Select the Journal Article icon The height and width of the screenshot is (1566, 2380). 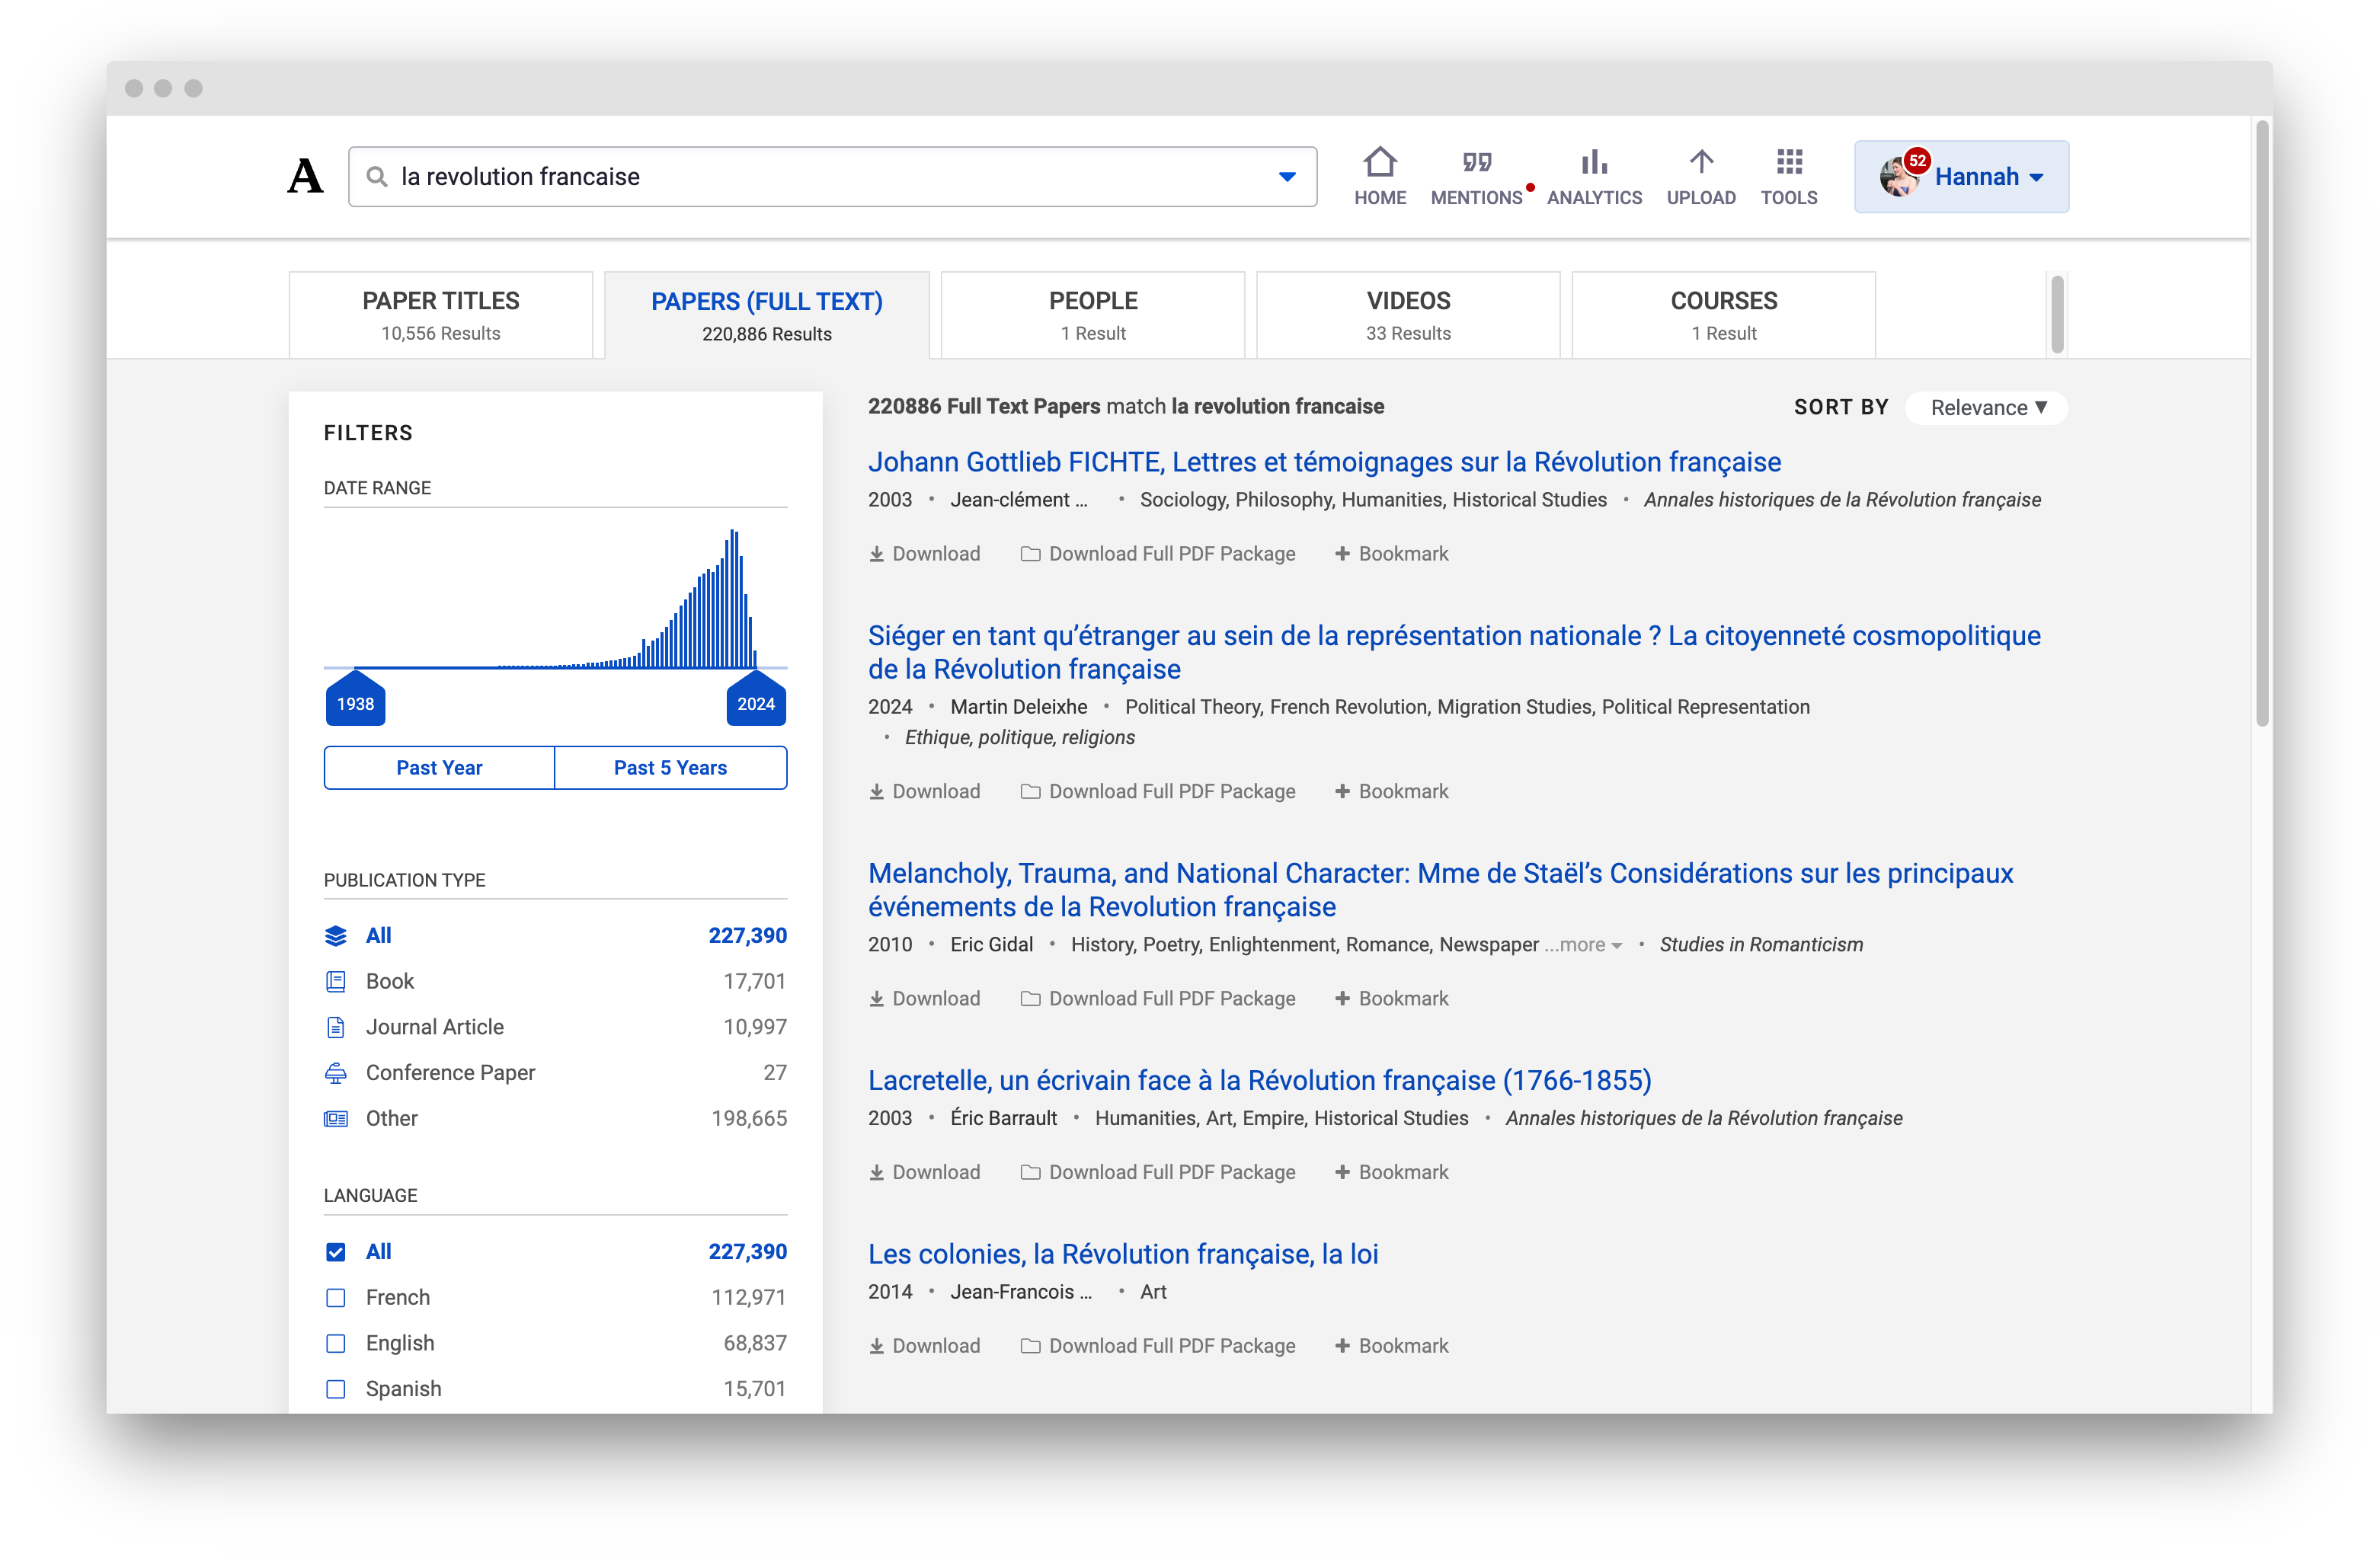click(x=336, y=1027)
